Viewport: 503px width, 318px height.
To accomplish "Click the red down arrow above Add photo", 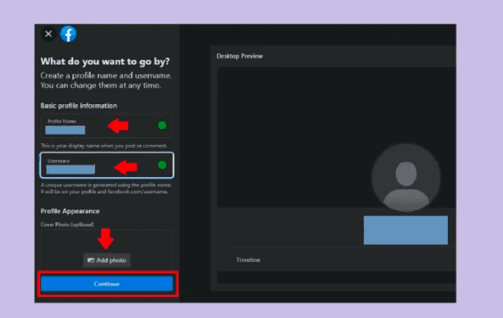I will pyautogui.click(x=106, y=238).
